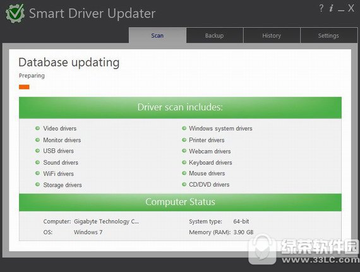Screen dimensions: 360x272
Task: Click the 'Windows system drivers' list item
Action: pos(220,128)
